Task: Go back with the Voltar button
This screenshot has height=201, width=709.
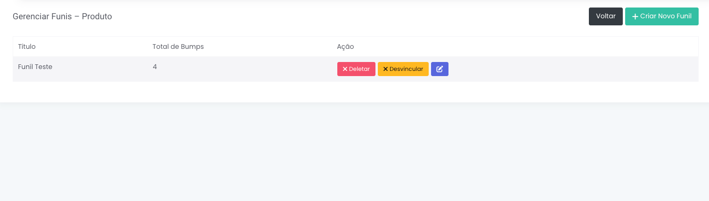Action: click(x=605, y=16)
